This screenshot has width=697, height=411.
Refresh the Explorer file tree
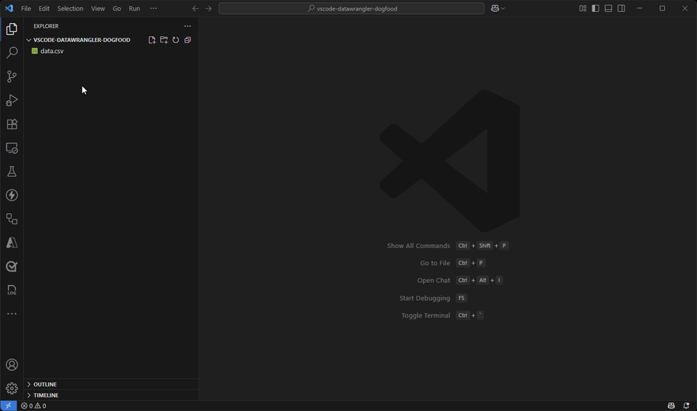pyautogui.click(x=176, y=40)
